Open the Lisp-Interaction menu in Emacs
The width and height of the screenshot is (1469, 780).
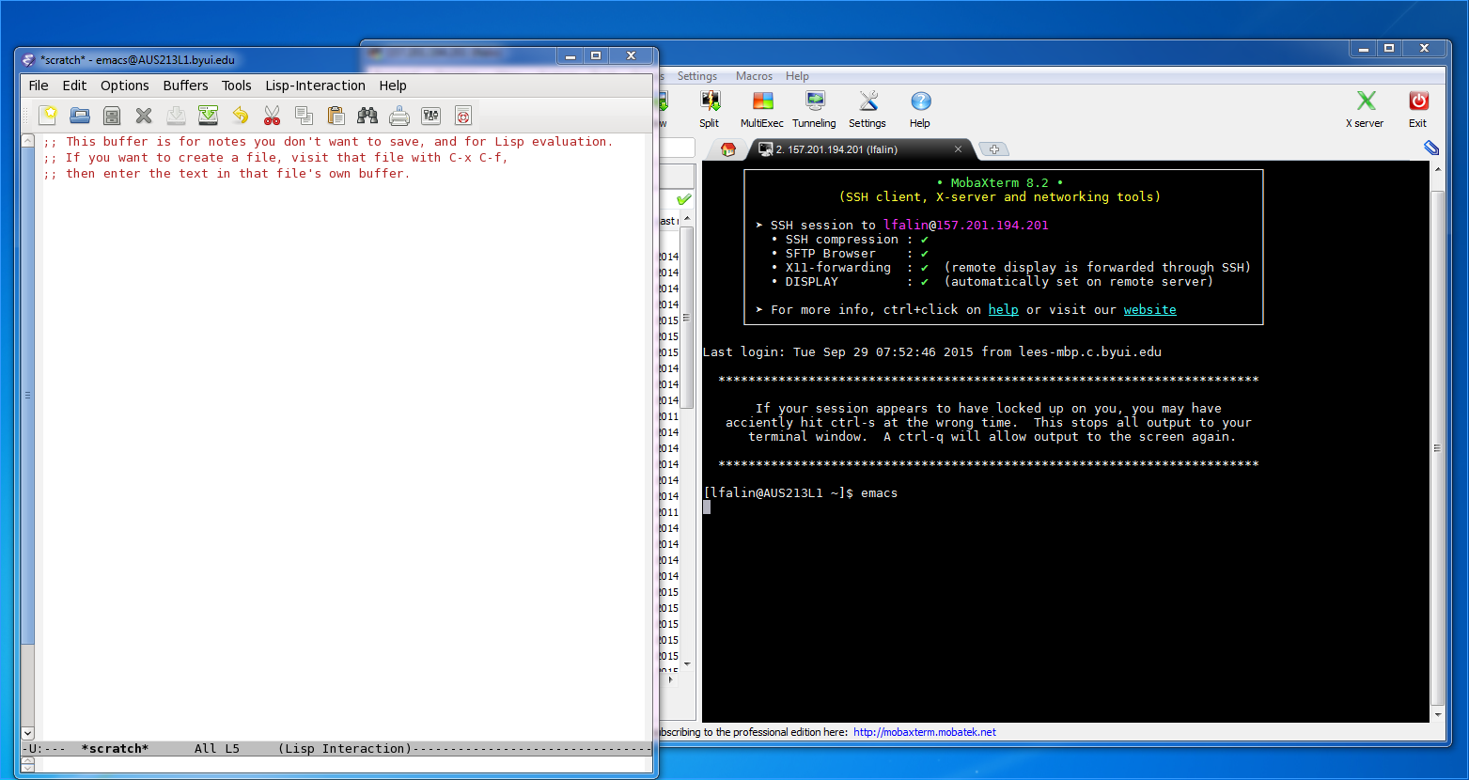point(315,86)
